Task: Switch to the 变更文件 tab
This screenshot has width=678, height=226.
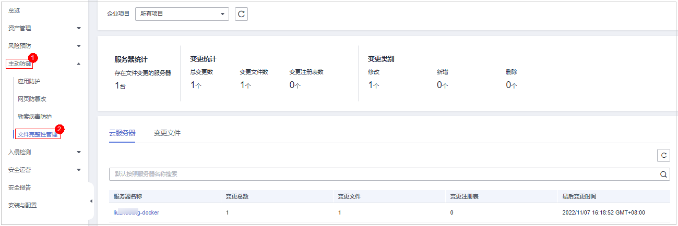Action: pyautogui.click(x=167, y=133)
